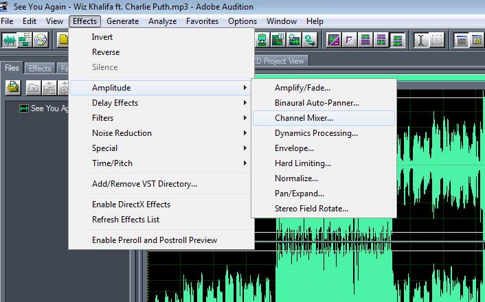
Task: Choose Add/Remove VST Directory
Action: [161, 184]
